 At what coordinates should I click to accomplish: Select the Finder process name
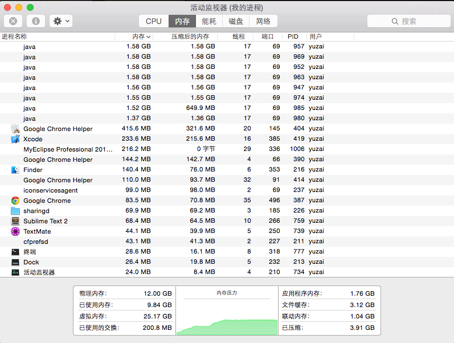pos(32,170)
